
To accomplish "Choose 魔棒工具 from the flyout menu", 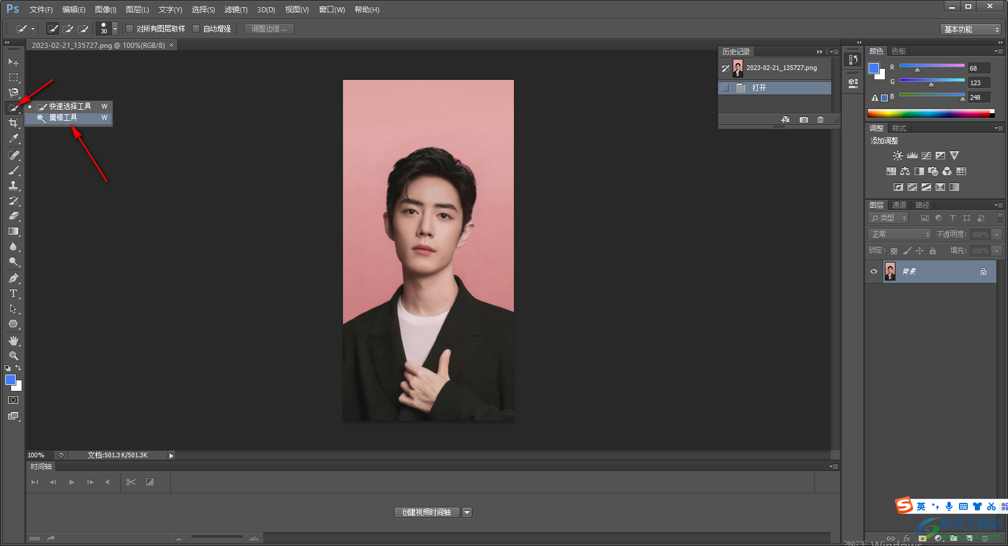I will point(63,118).
